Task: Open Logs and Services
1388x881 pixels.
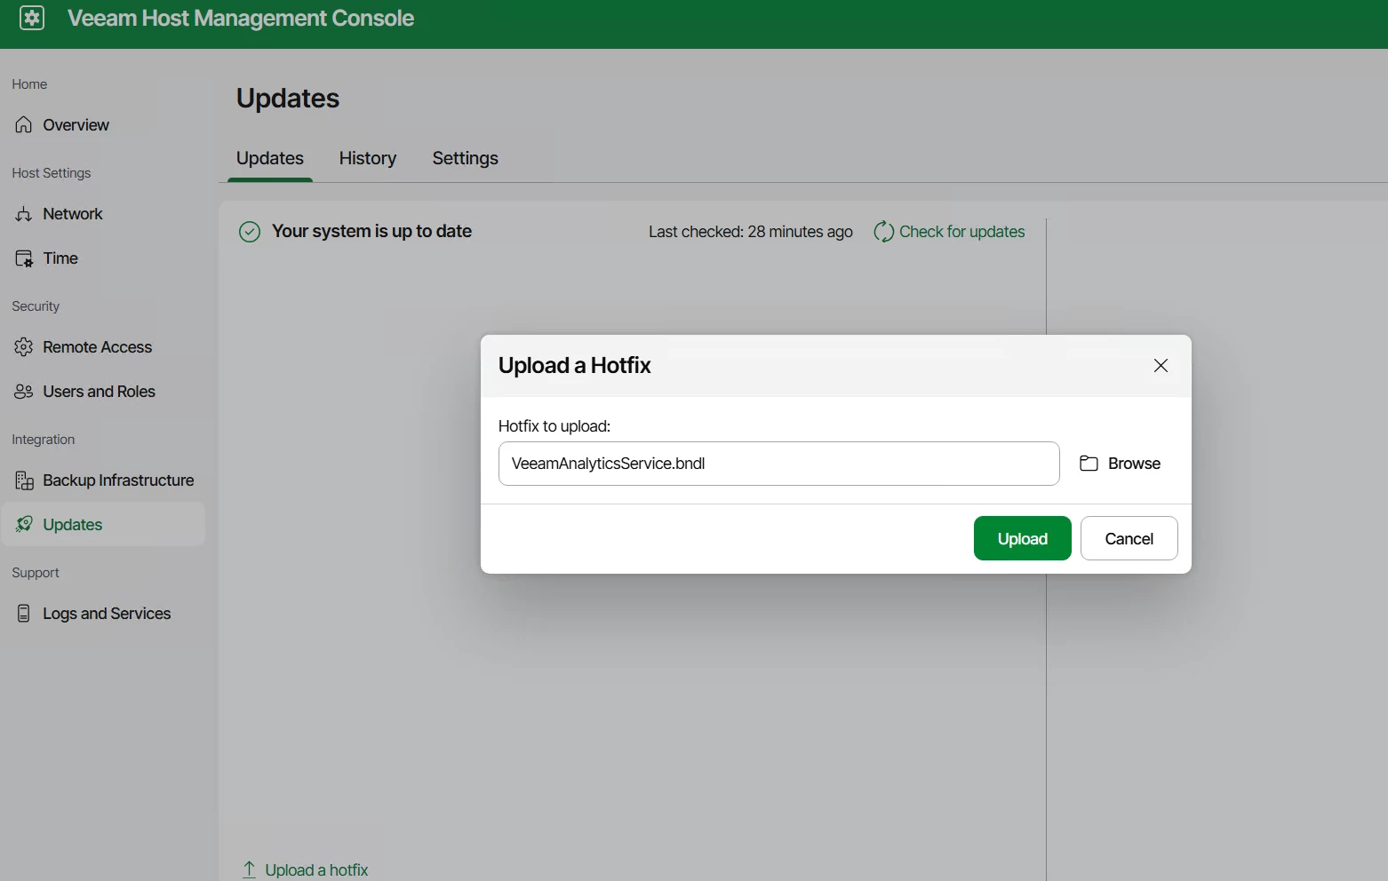Action: 103,614
